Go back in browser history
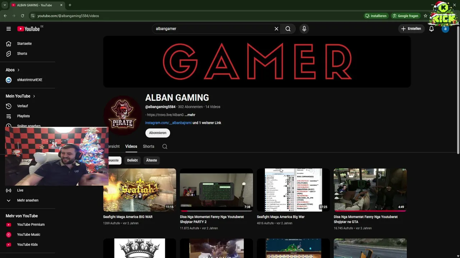Viewport: 460px width, 258px height. click(5, 16)
